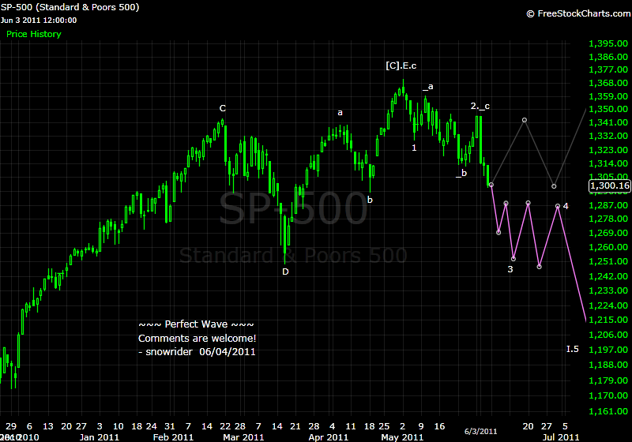Image resolution: width=632 pixels, height=442 pixels.
Task: Click the current price box showing 1,300.16
Action: 609,185
